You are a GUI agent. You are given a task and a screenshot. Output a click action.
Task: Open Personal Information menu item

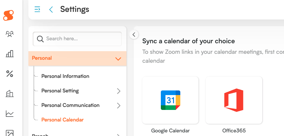pyautogui.click(x=65, y=76)
